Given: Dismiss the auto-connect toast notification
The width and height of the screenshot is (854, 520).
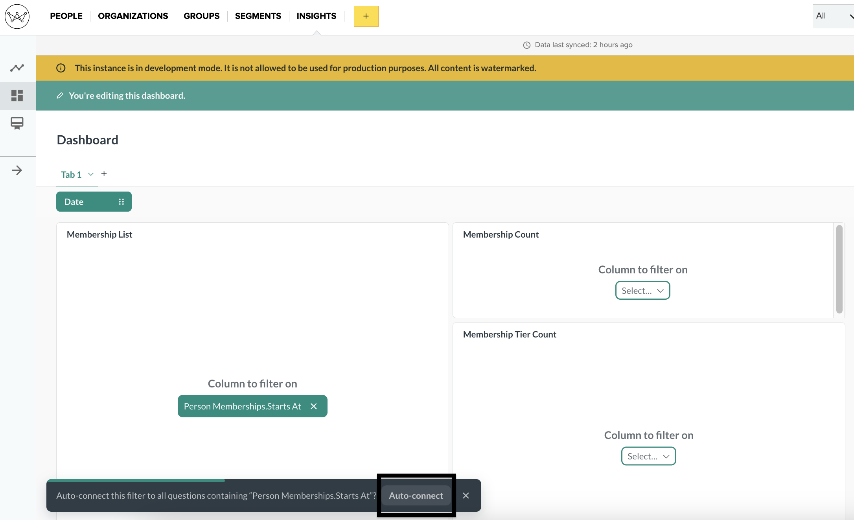Looking at the screenshot, I should pos(466,496).
